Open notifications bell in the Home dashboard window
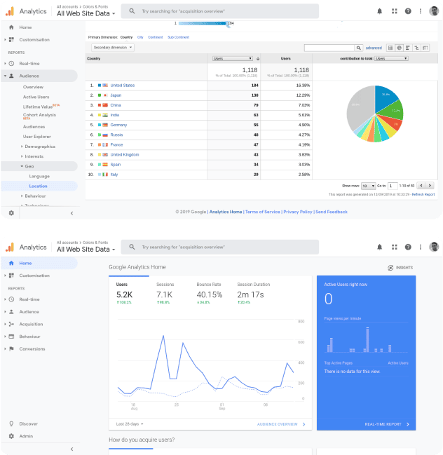 pos(379,247)
